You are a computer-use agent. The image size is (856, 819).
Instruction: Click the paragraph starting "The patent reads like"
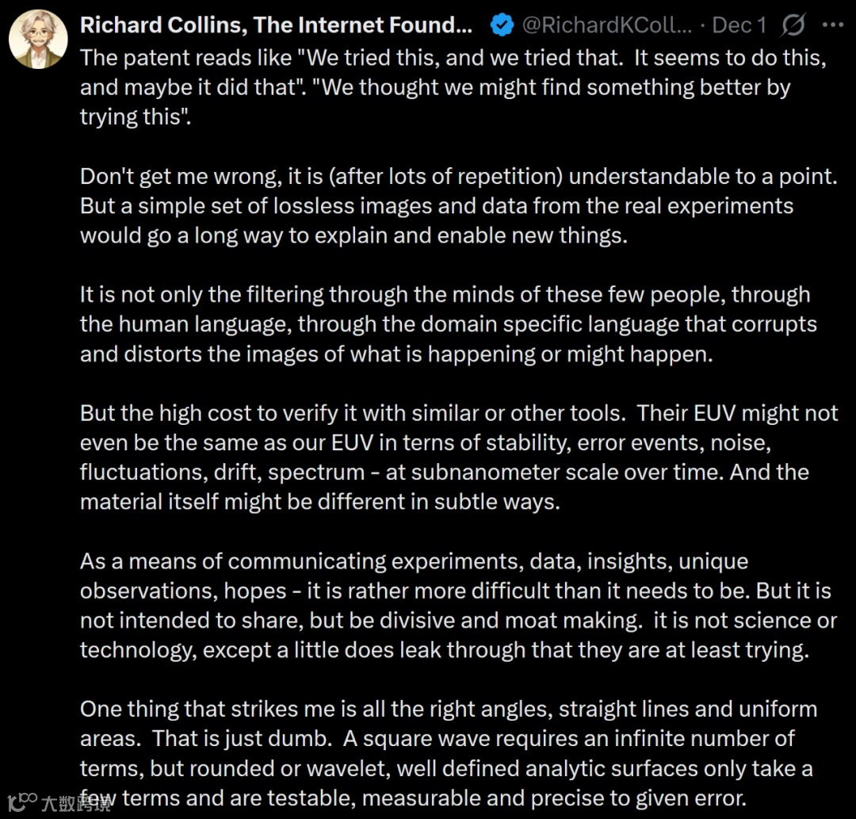[x=453, y=87]
